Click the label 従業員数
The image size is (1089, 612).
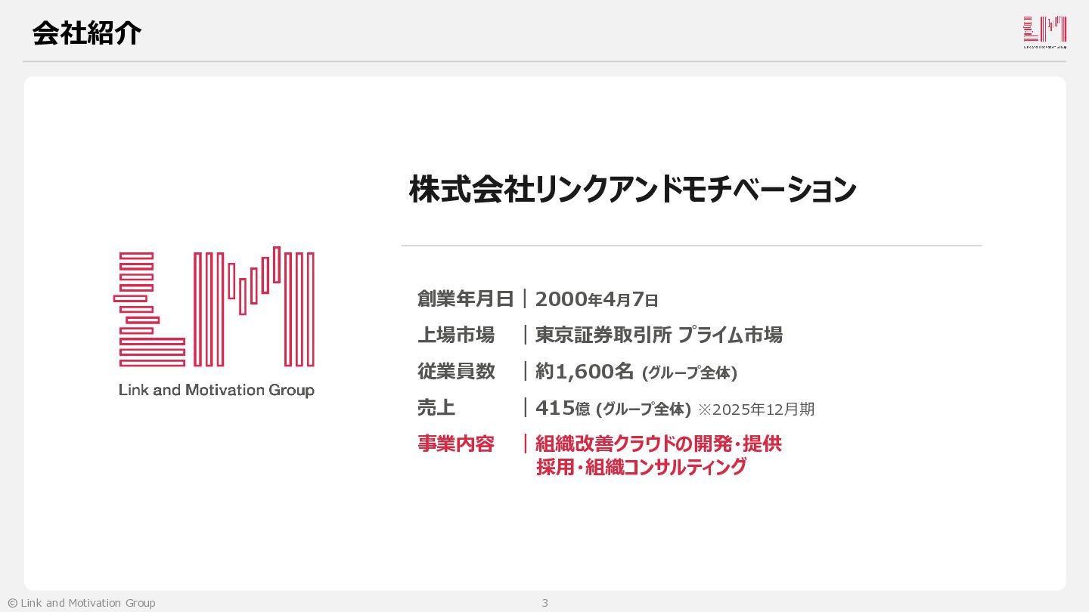pyautogui.click(x=456, y=371)
